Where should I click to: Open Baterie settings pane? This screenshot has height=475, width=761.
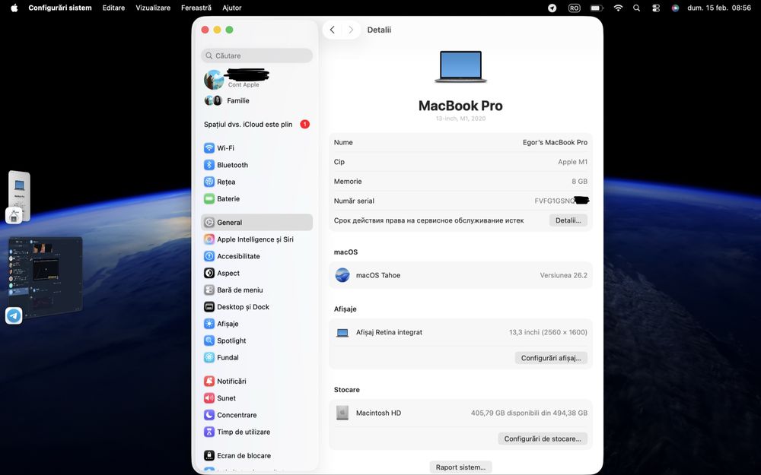coord(256,198)
